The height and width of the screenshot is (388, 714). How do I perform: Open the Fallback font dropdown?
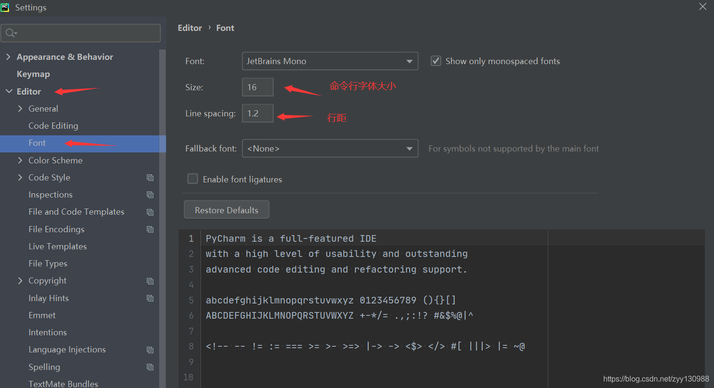[330, 148]
